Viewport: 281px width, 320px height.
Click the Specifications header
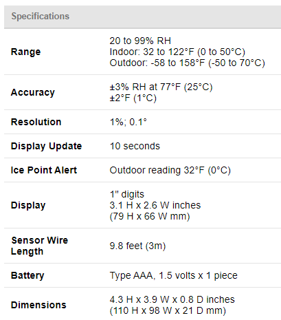click(41, 17)
